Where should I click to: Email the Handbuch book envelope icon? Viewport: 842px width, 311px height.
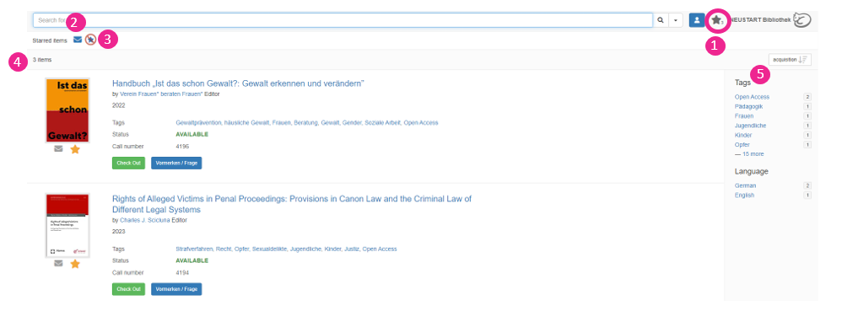pyautogui.click(x=58, y=149)
